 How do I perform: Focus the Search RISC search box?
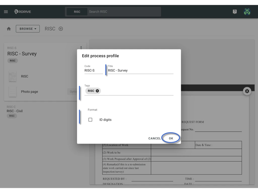[x=124, y=12]
